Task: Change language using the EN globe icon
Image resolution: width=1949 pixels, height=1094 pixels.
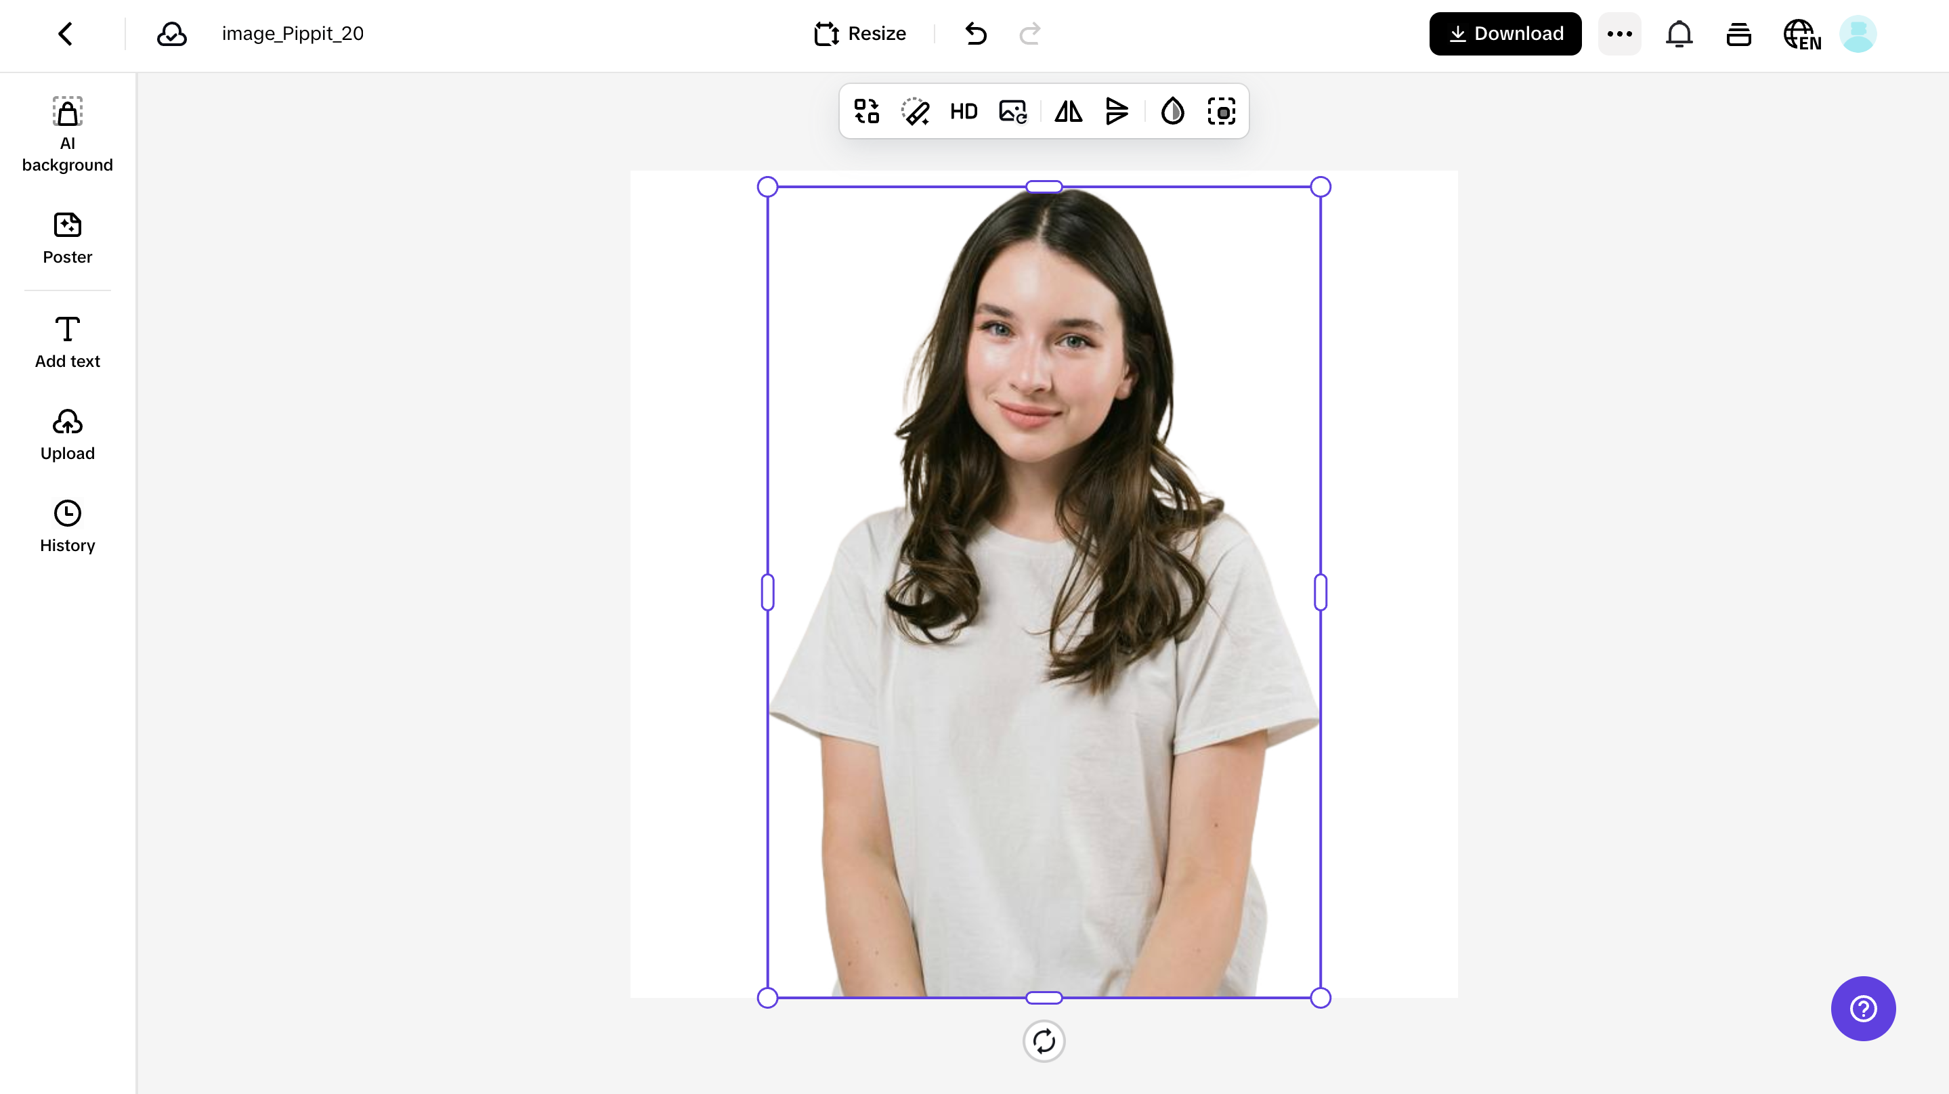Action: click(1801, 33)
